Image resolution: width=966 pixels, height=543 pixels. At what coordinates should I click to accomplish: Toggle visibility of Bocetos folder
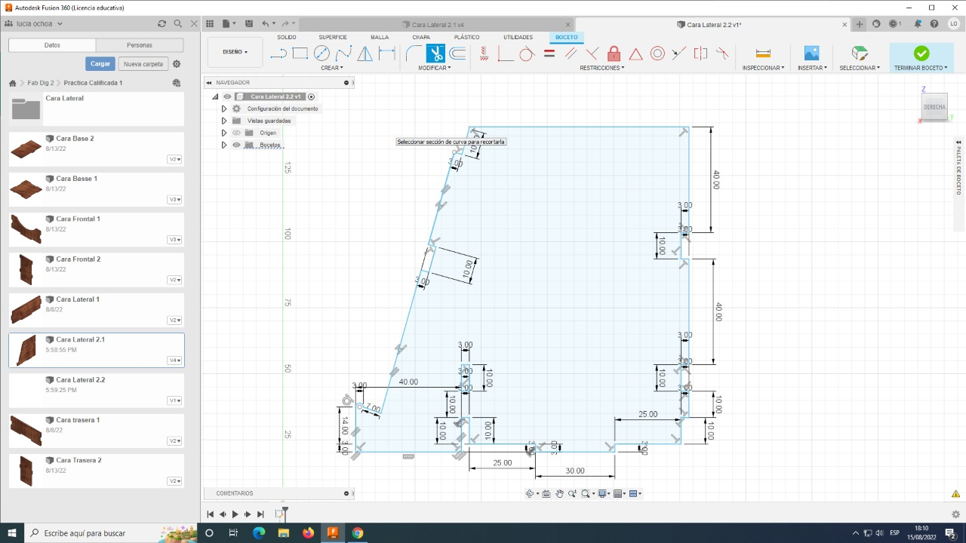point(236,145)
